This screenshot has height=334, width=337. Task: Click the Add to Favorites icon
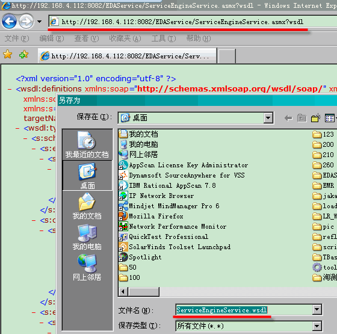(x=23, y=54)
